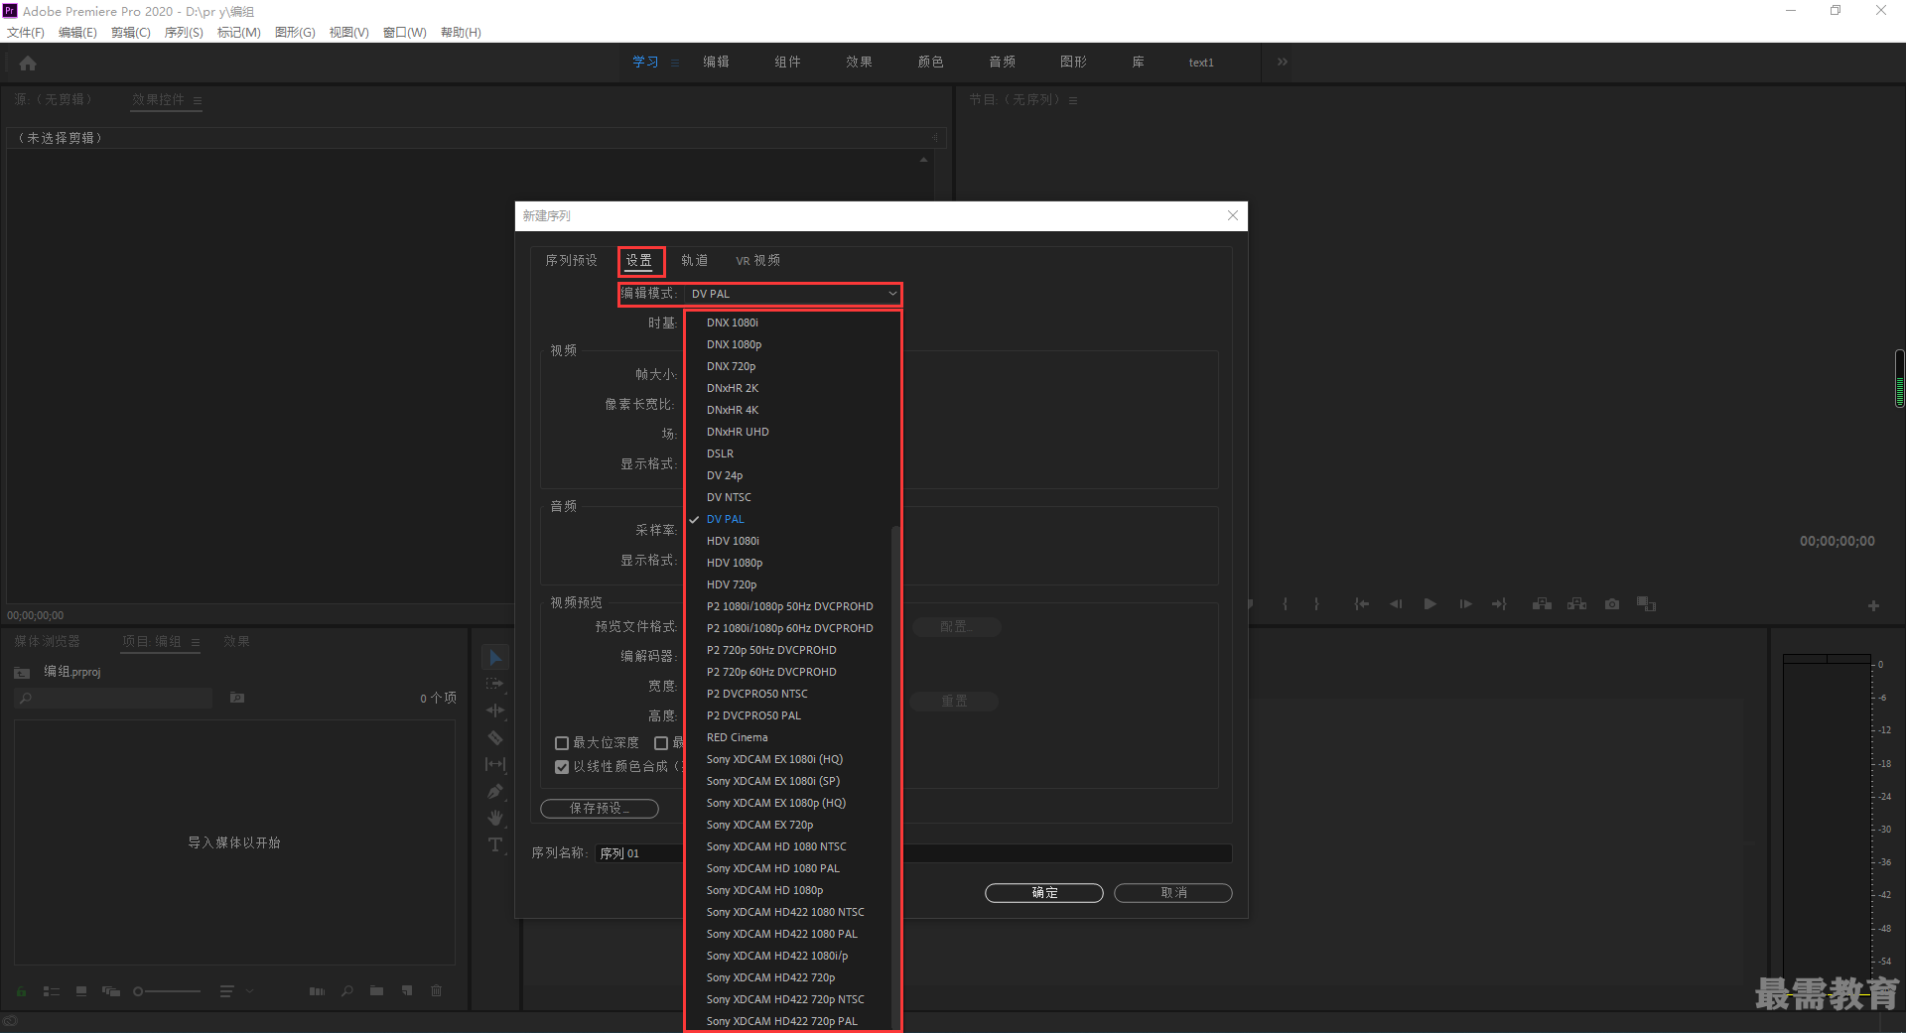
Task: Click the Mark Out bracket icon
Action: (x=1316, y=603)
